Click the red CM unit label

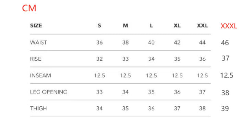click(29, 8)
